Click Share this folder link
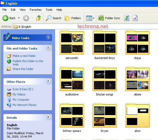 click(x=23, y=69)
